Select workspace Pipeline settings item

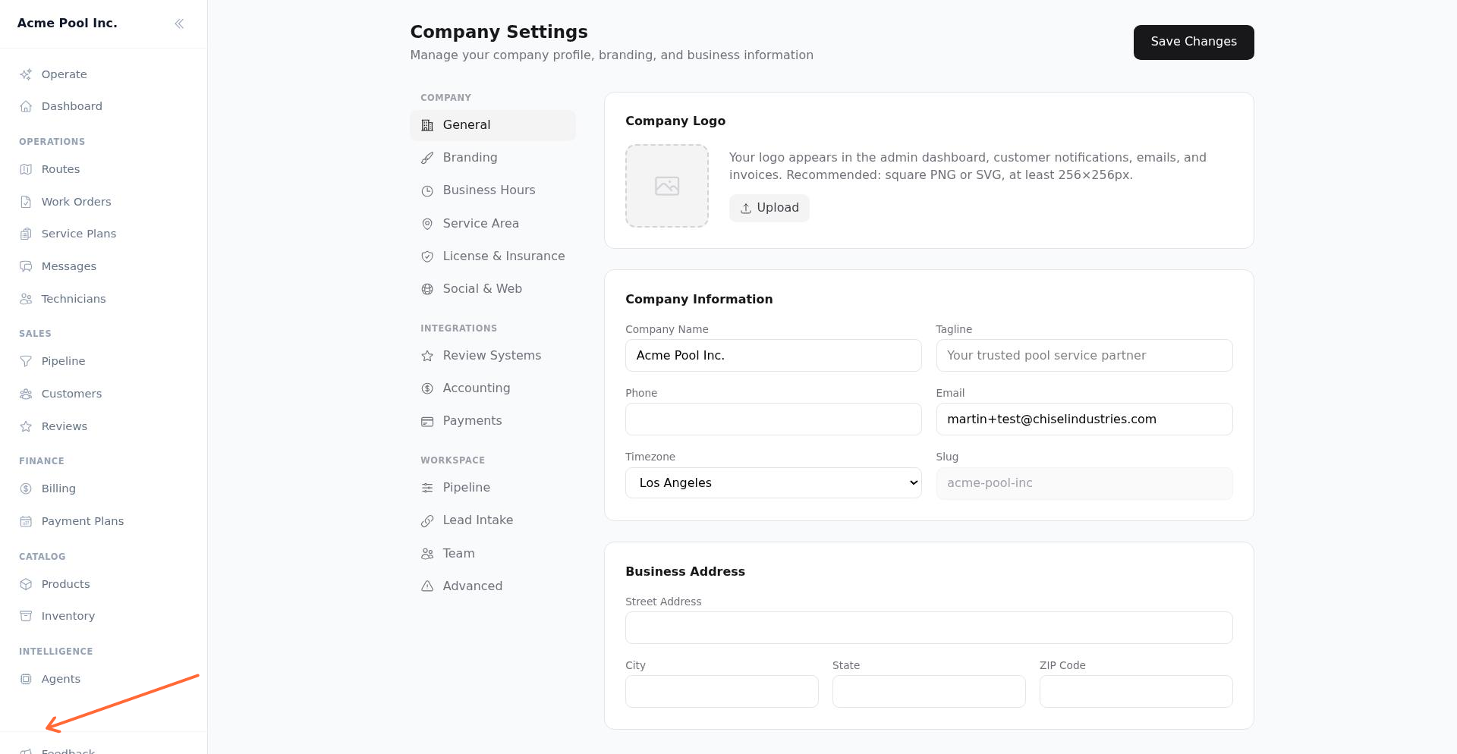[492, 488]
